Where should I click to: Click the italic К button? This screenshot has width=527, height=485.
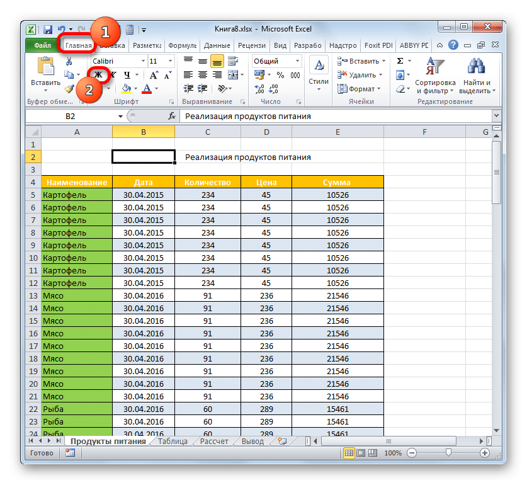113,74
